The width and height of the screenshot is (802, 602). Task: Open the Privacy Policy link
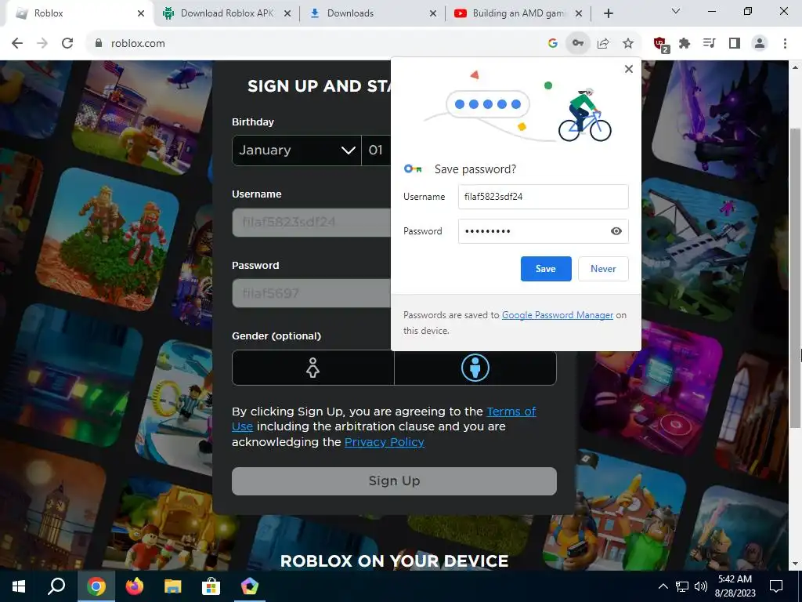tap(384, 442)
